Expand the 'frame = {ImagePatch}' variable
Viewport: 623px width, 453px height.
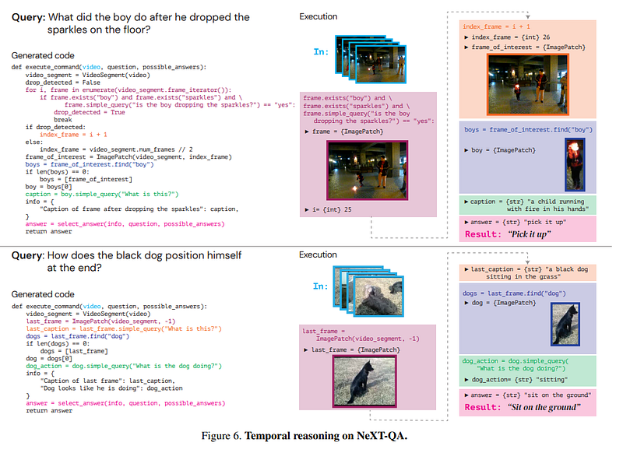coord(307,132)
